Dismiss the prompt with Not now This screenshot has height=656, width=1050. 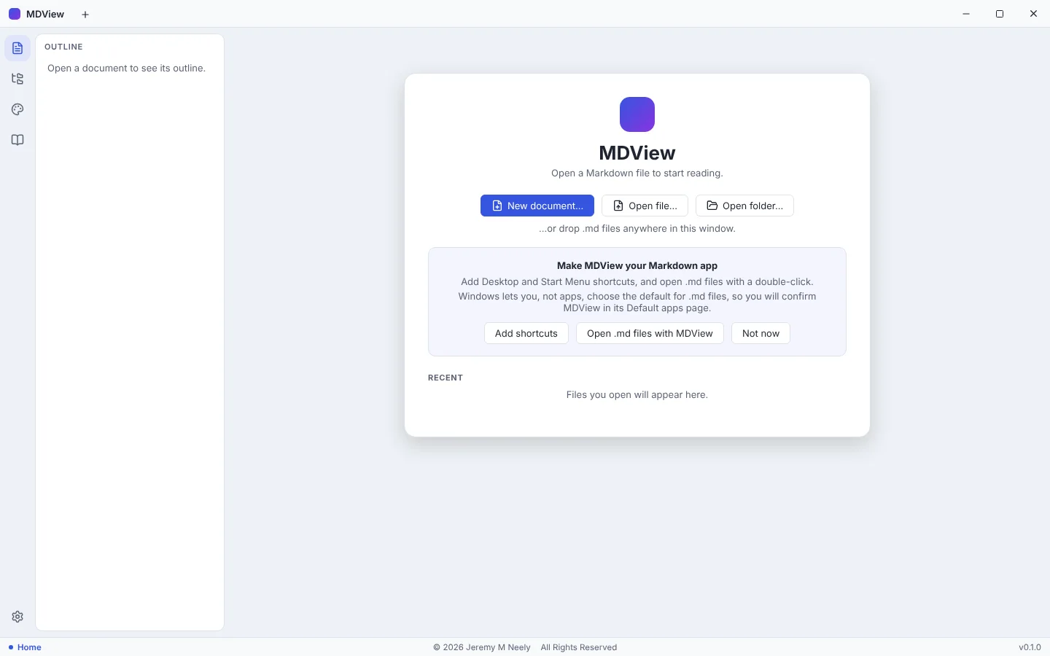point(761,333)
